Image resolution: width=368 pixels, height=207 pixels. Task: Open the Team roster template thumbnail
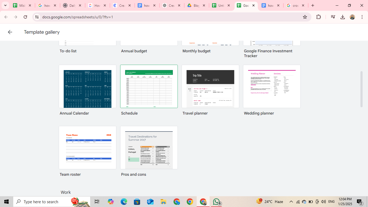pyautogui.click(x=88, y=147)
